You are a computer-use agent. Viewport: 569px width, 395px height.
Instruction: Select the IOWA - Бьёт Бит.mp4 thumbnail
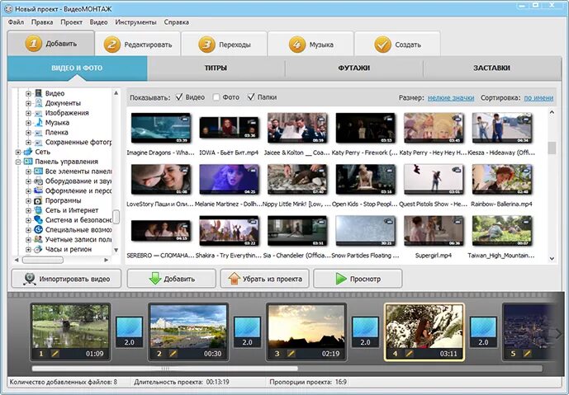(230, 128)
